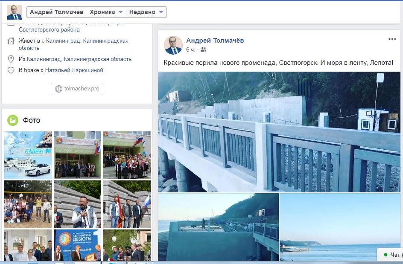Click the home icon beside Живет в

pos(11,41)
